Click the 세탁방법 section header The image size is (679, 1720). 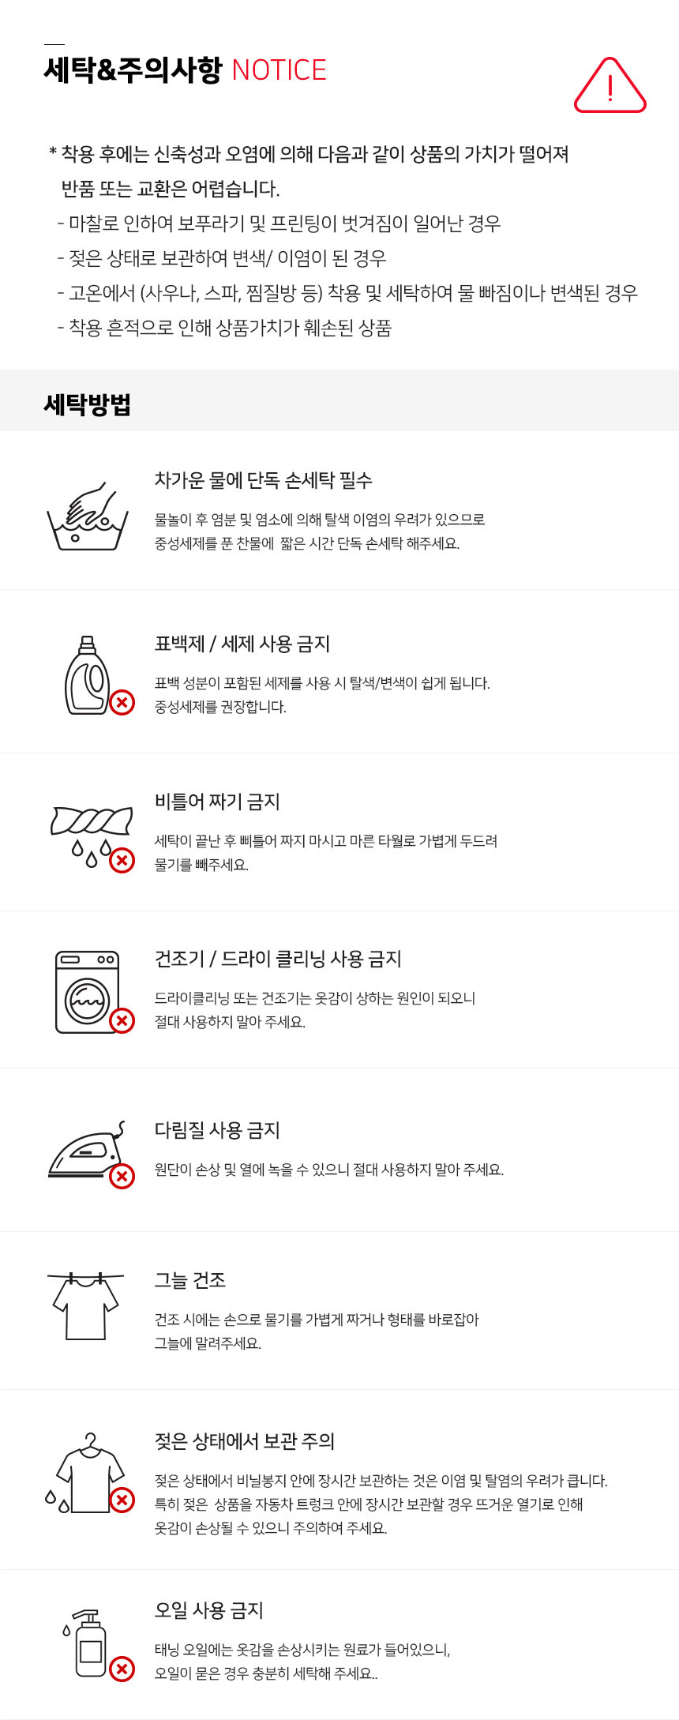pos(87,404)
